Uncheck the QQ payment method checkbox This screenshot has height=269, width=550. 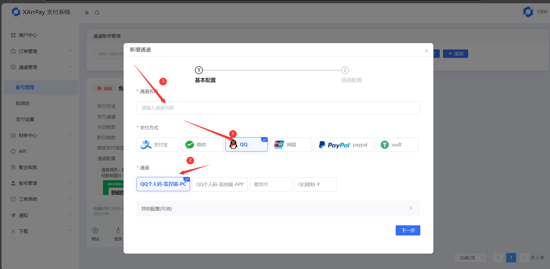[264, 139]
